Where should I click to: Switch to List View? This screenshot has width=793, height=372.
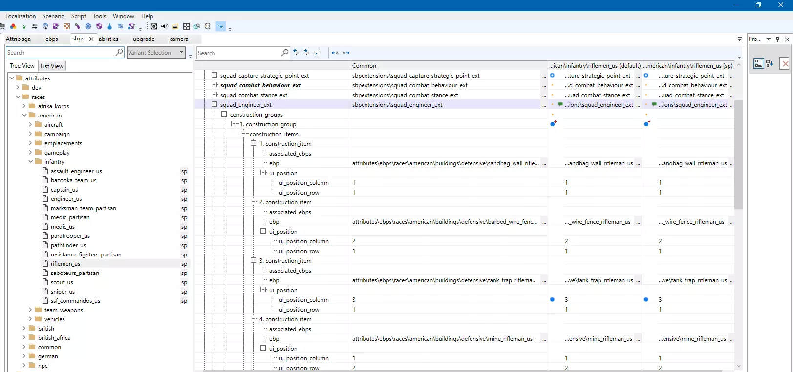(x=52, y=66)
